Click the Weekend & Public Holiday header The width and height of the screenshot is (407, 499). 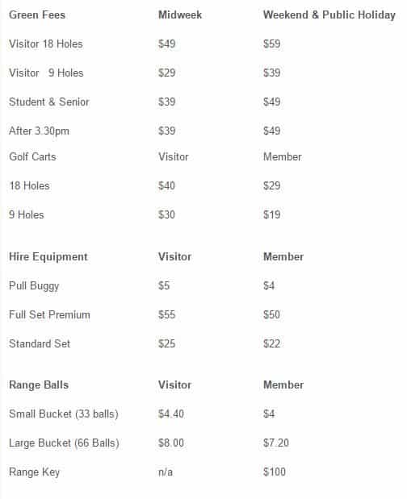[x=329, y=15]
